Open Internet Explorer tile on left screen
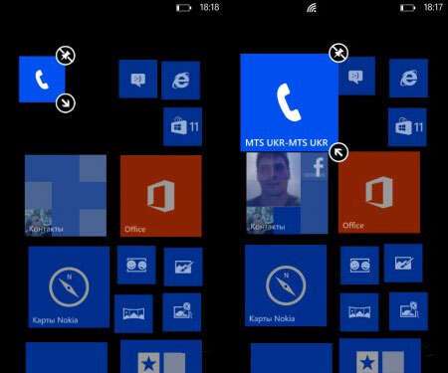This screenshot has height=373, width=448. [181, 80]
